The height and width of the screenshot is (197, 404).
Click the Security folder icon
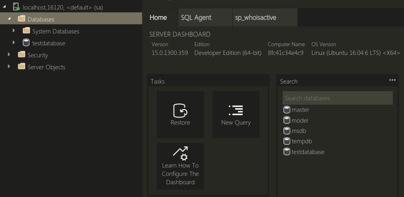[22, 55]
